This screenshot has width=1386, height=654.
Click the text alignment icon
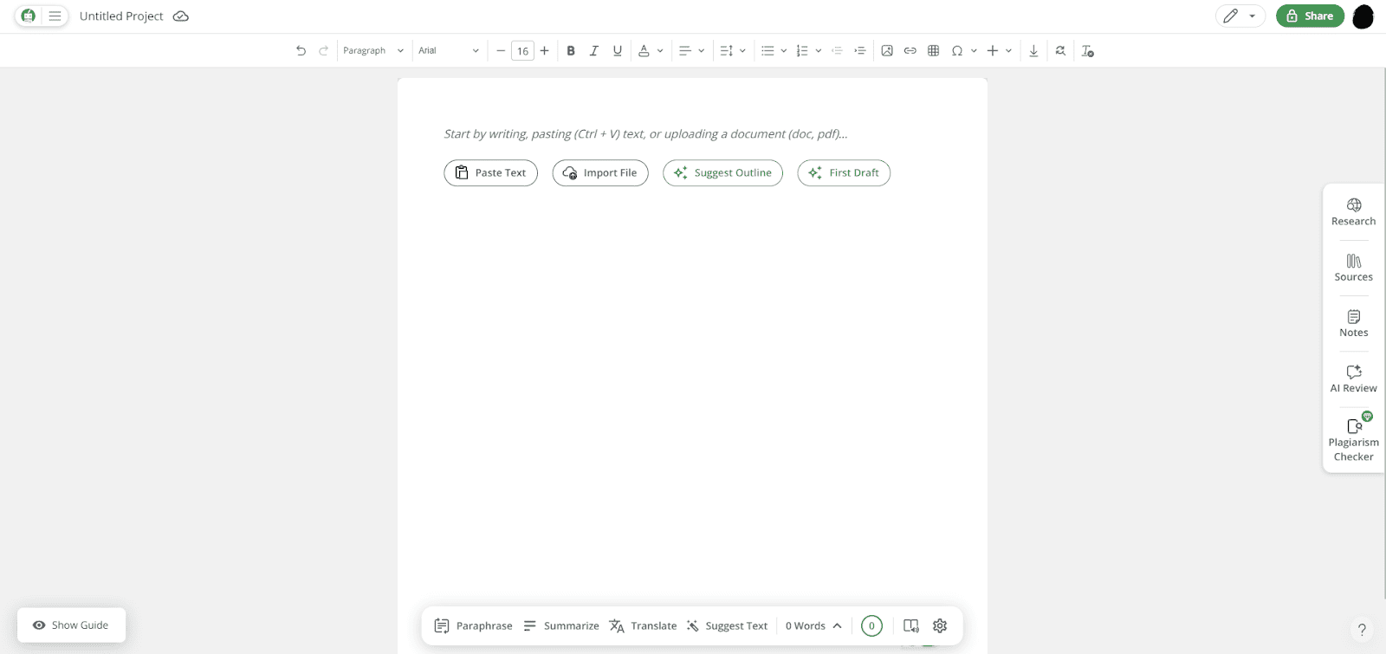point(685,51)
